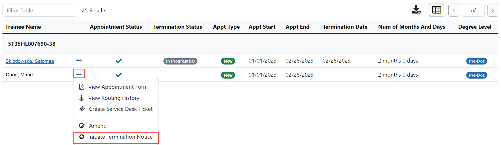Sort by Appt Type column header
The height and width of the screenshot is (145, 501).
(226, 27)
